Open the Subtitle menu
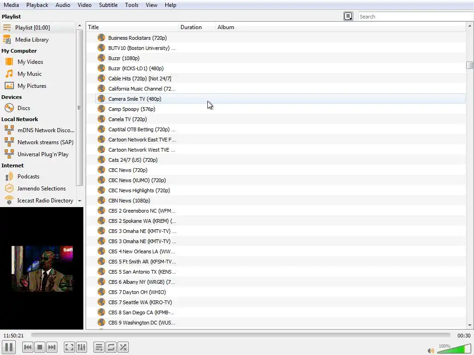The height and width of the screenshot is (355, 474). pos(108,5)
